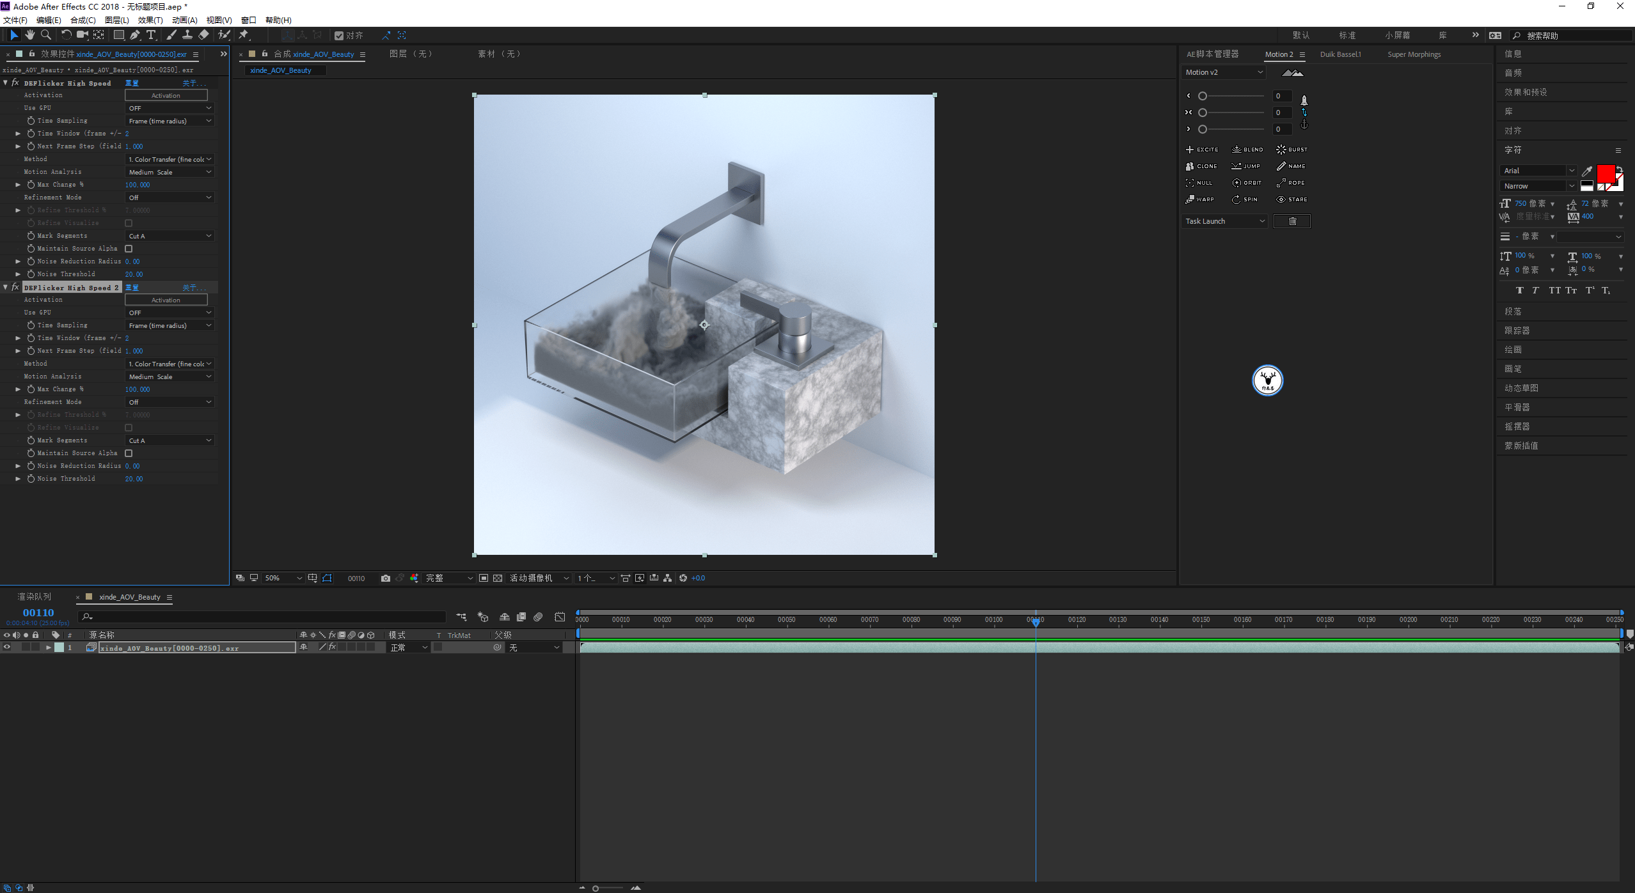Viewport: 1635px width, 893px height.
Task: Toggle Maintain Source Alpha checkbox for DXFlicker High Speed 2
Action: point(129,453)
